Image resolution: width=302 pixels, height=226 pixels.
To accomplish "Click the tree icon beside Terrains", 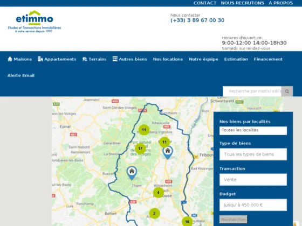I will click(85, 59).
